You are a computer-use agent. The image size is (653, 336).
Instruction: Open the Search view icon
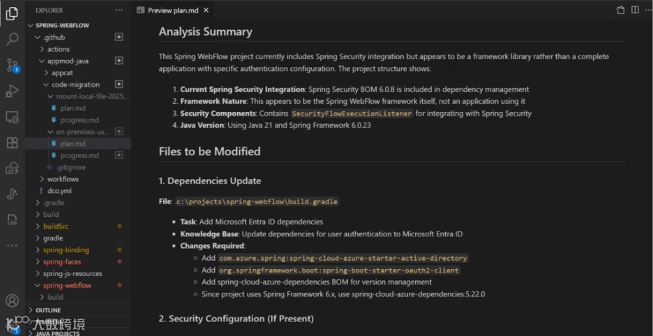12,39
